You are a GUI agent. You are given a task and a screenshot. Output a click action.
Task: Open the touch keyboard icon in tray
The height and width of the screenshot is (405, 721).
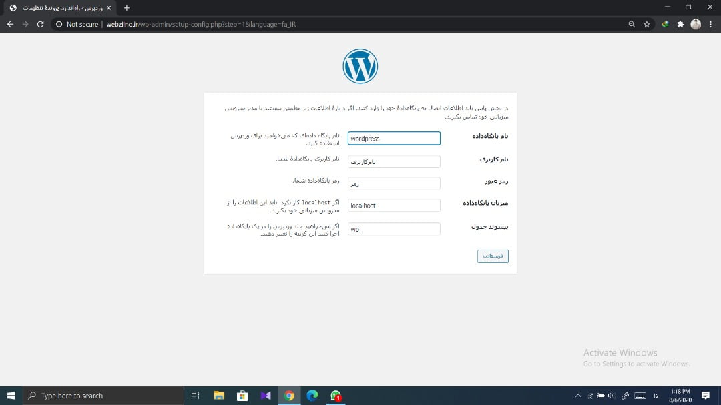click(x=640, y=396)
